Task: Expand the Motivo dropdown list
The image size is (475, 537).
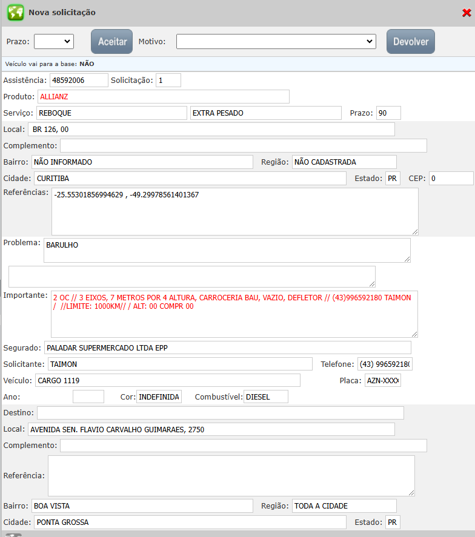Action: [276, 41]
